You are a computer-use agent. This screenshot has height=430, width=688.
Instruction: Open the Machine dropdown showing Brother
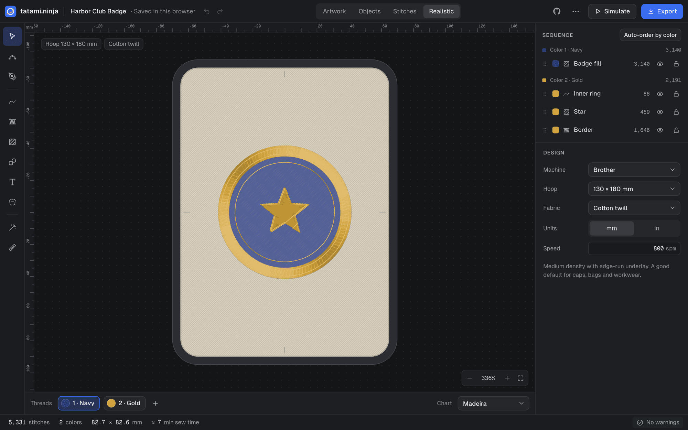tap(634, 170)
